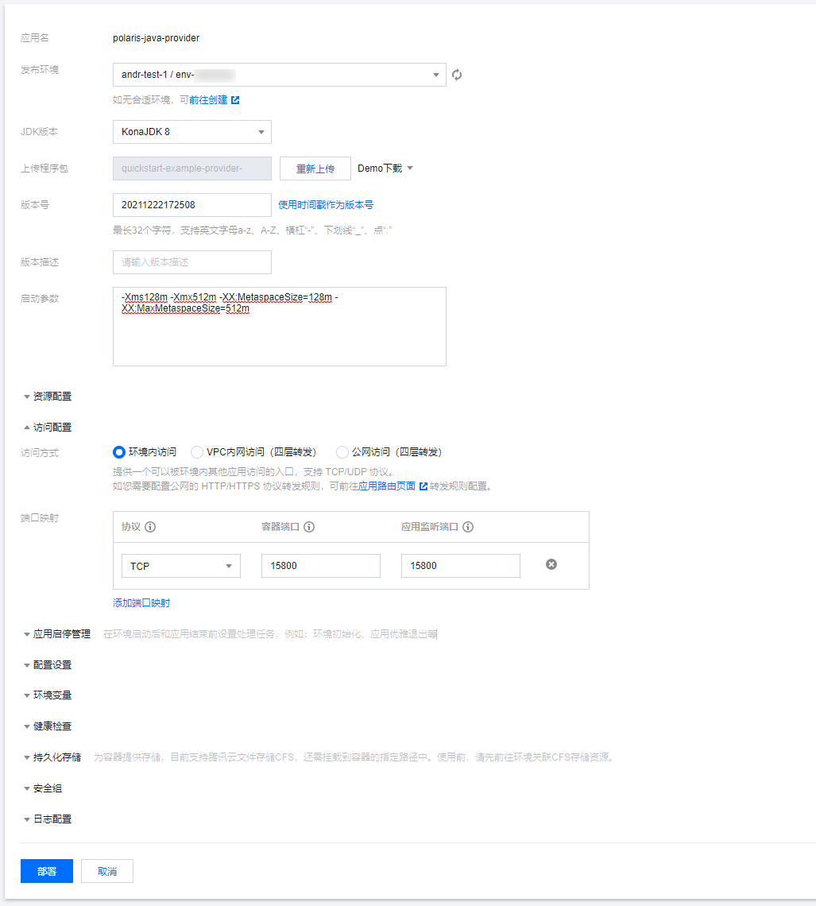Screen dimensions: 816x906
Task: Expand the 资源配置 section
Action: (x=52, y=397)
